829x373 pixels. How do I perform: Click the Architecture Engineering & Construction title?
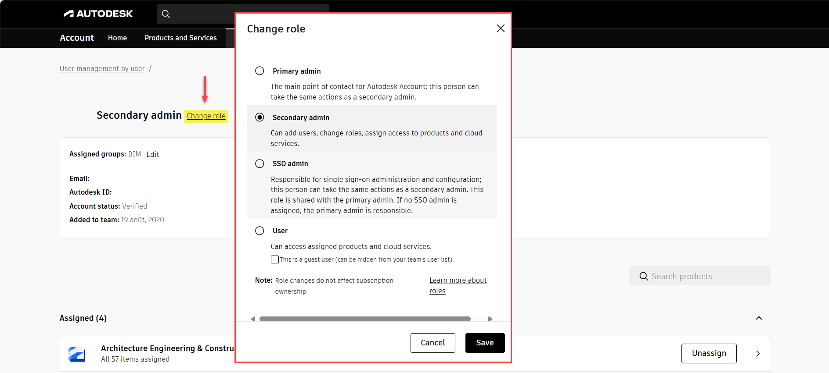tap(168, 348)
